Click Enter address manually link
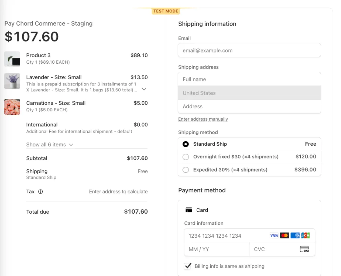The height and width of the screenshot is (276, 341). coord(203,119)
